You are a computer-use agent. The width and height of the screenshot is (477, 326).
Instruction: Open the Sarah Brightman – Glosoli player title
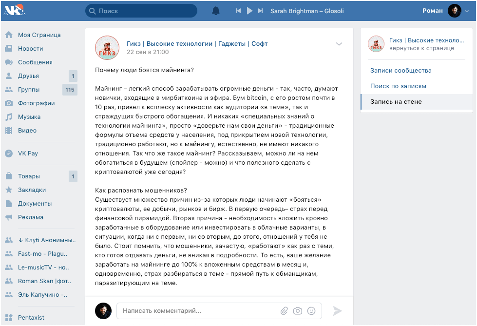[x=307, y=11]
